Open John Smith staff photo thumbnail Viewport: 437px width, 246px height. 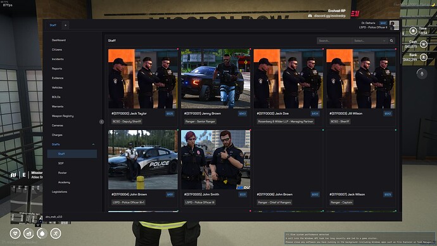(x=216, y=160)
